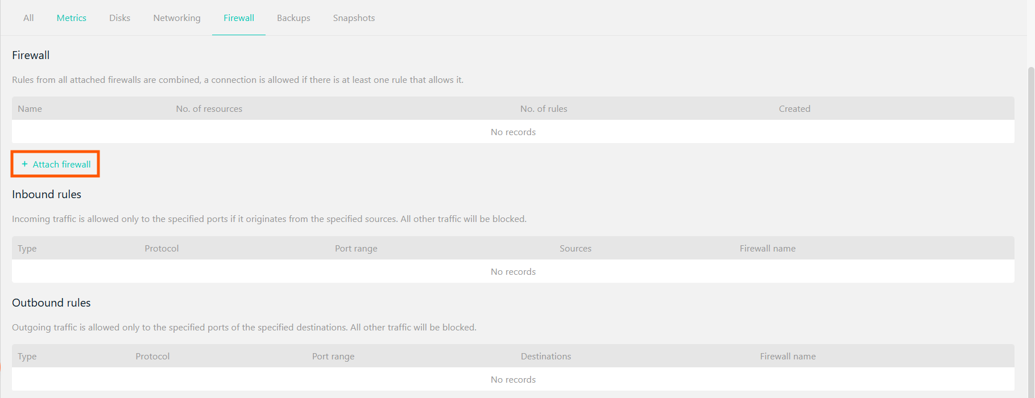Click the No. of rules column header
1035x398 pixels.
pos(543,108)
